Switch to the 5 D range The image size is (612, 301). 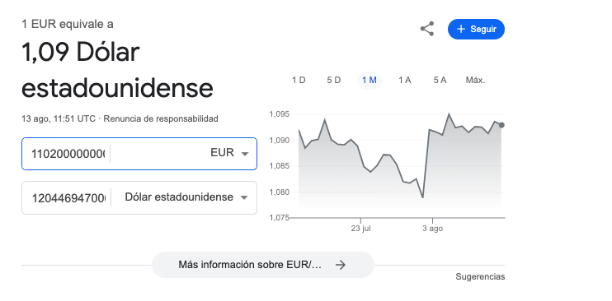[x=334, y=81]
